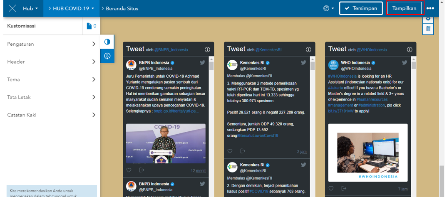Click Kemenkes RI avatar in first tweet
This screenshot has width=447, height=197.
point(232,65)
